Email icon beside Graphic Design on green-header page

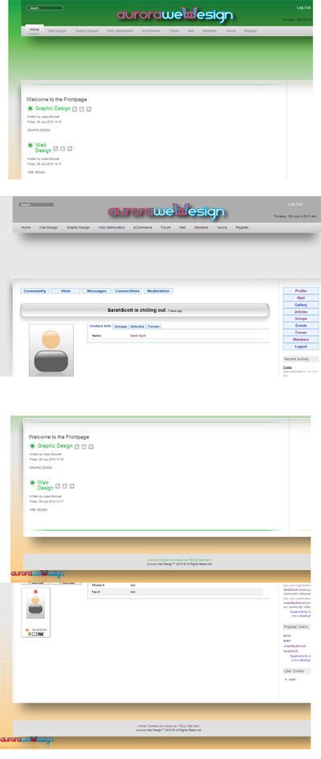(x=89, y=109)
